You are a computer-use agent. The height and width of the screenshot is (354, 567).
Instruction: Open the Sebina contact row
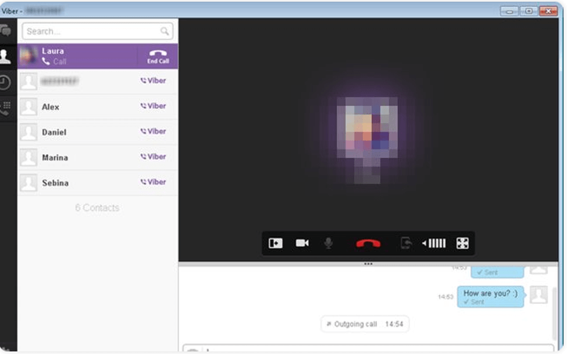pyautogui.click(x=98, y=183)
